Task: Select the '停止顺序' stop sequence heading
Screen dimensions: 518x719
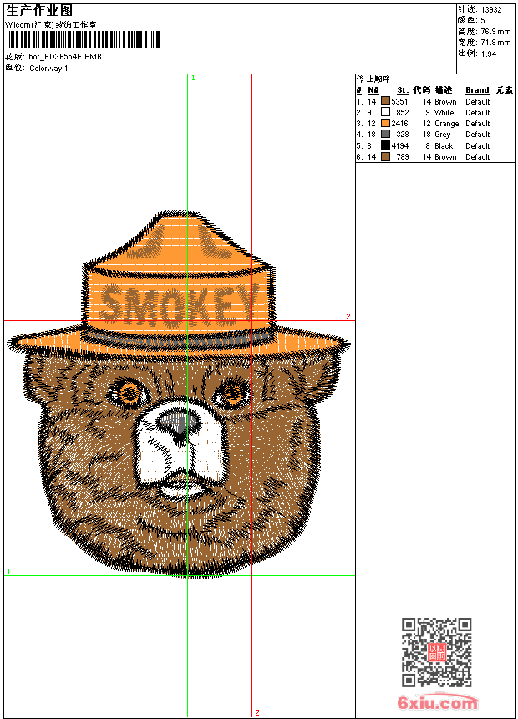Action: click(375, 79)
